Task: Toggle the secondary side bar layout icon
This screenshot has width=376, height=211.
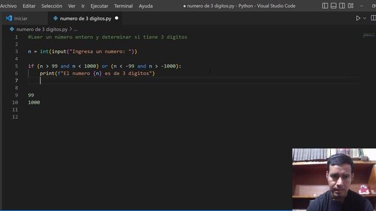Action: [x=342, y=6]
